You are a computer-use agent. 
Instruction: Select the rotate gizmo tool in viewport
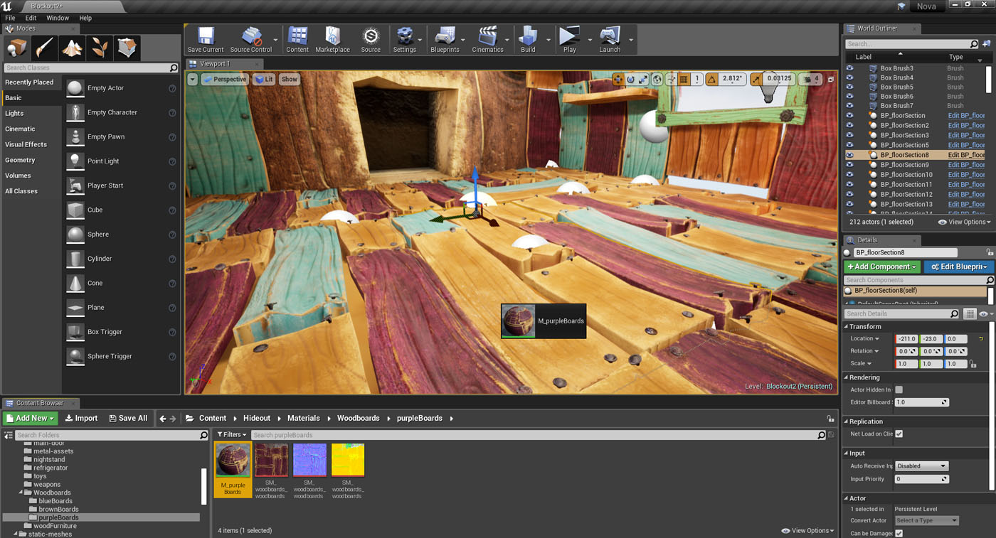pyautogui.click(x=630, y=80)
